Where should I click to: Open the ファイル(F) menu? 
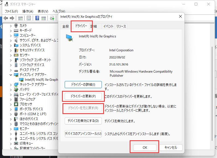click(x=11, y=11)
